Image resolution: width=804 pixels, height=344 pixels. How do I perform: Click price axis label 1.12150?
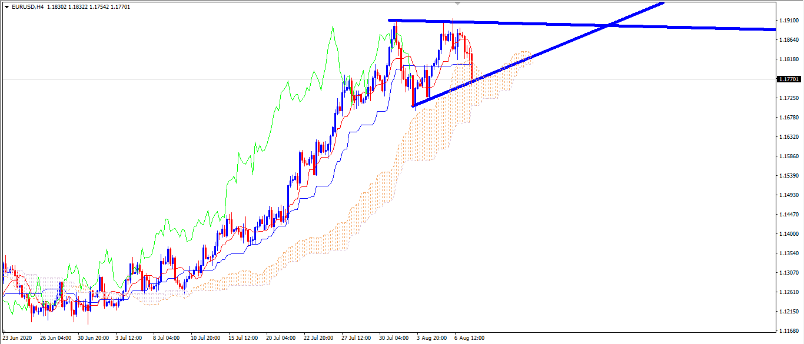tap(788, 312)
